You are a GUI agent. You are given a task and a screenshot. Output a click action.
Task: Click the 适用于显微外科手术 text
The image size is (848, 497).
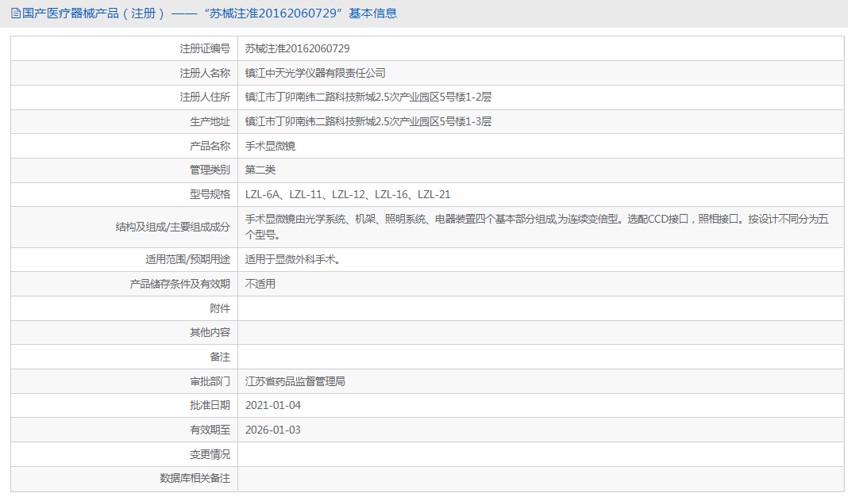292,259
